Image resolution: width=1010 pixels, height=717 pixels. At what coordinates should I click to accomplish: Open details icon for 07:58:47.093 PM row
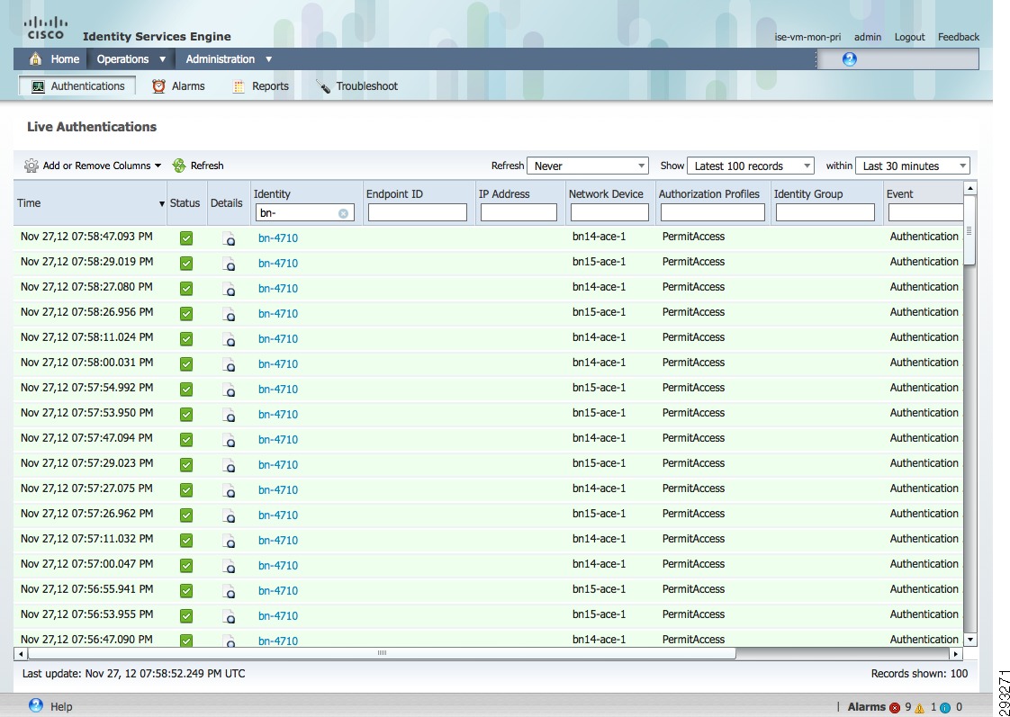tap(229, 238)
